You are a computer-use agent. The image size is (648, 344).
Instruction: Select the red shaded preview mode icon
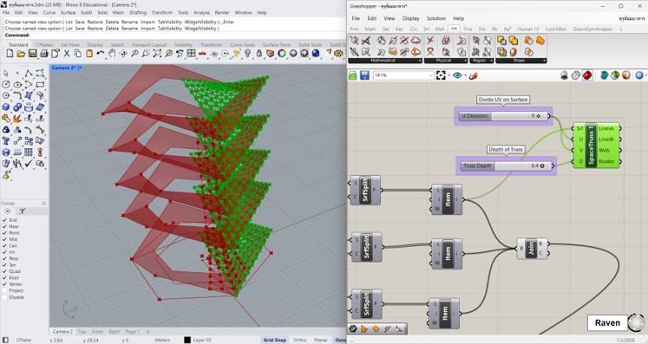tap(587, 75)
